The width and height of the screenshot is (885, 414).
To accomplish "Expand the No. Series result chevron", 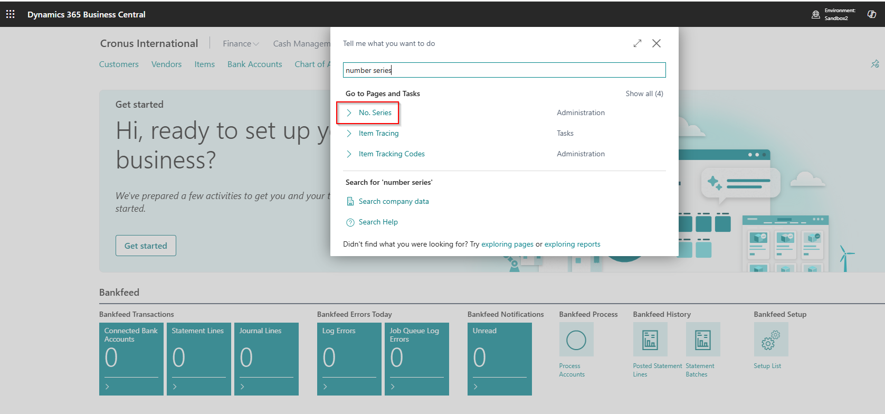I will [x=349, y=112].
